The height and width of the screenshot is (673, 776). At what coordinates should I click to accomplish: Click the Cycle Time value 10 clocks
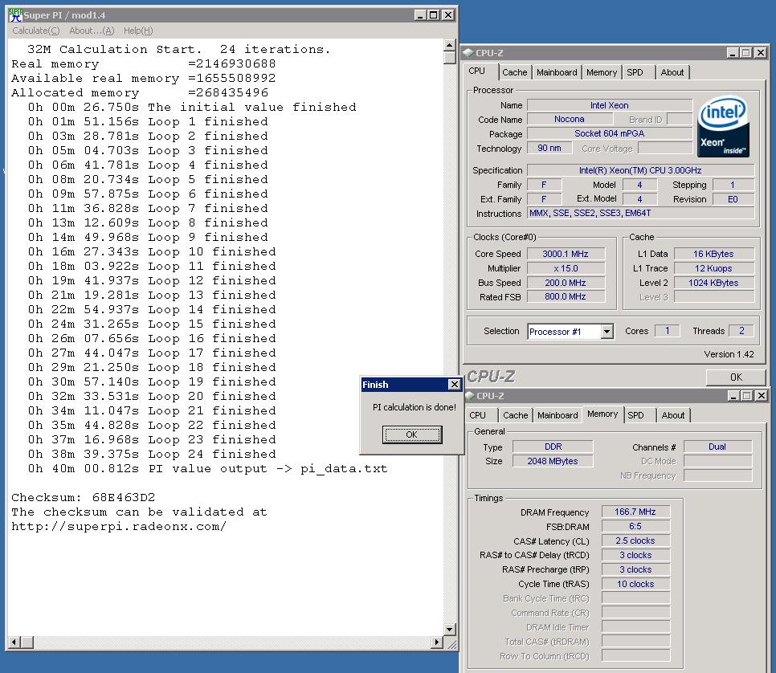pos(635,584)
